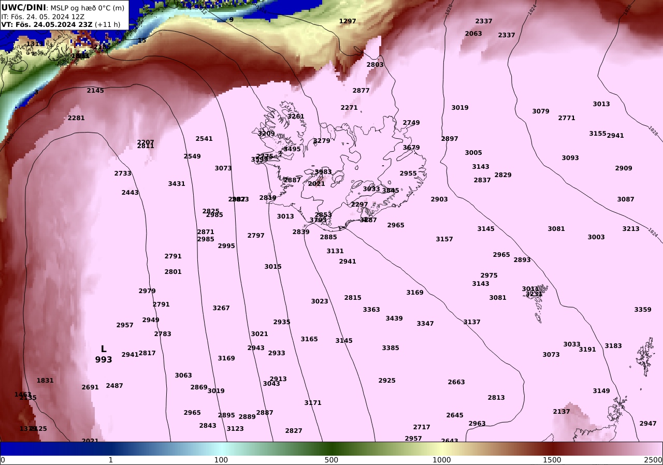Click the 2281 height value

point(76,118)
